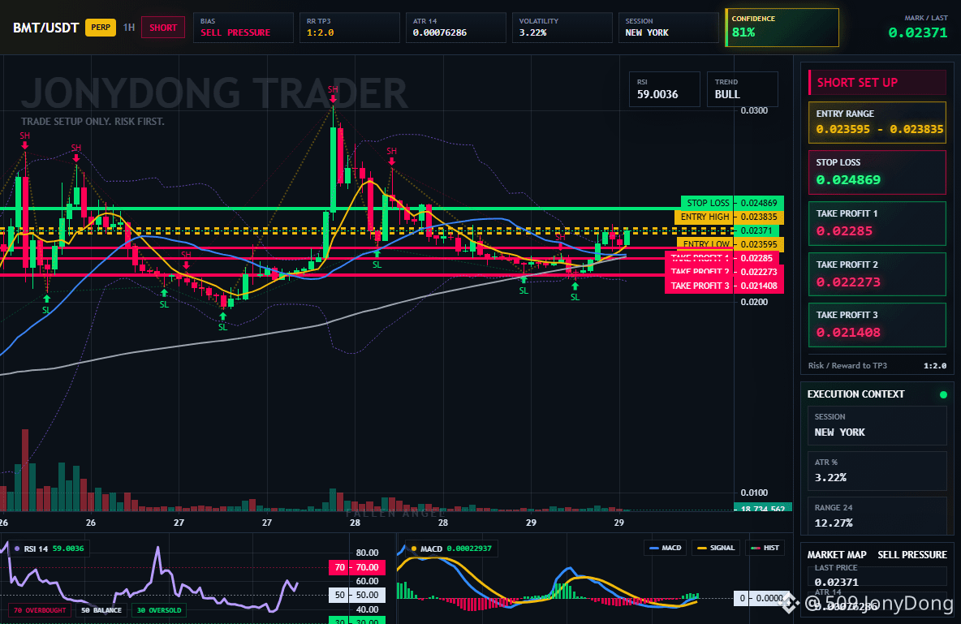The height and width of the screenshot is (624, 961).
Task: Click the 30 OVERSOLD badge
Action: 159,610
